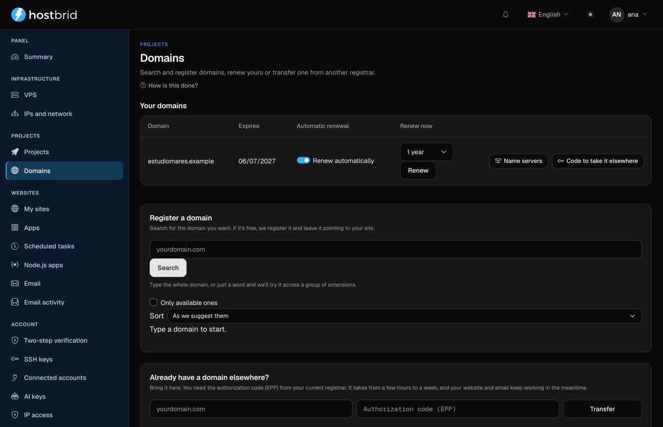Toggle Renew automatically for estudiomares.example
Screen dimensions: 663x427
pos(303,160)
